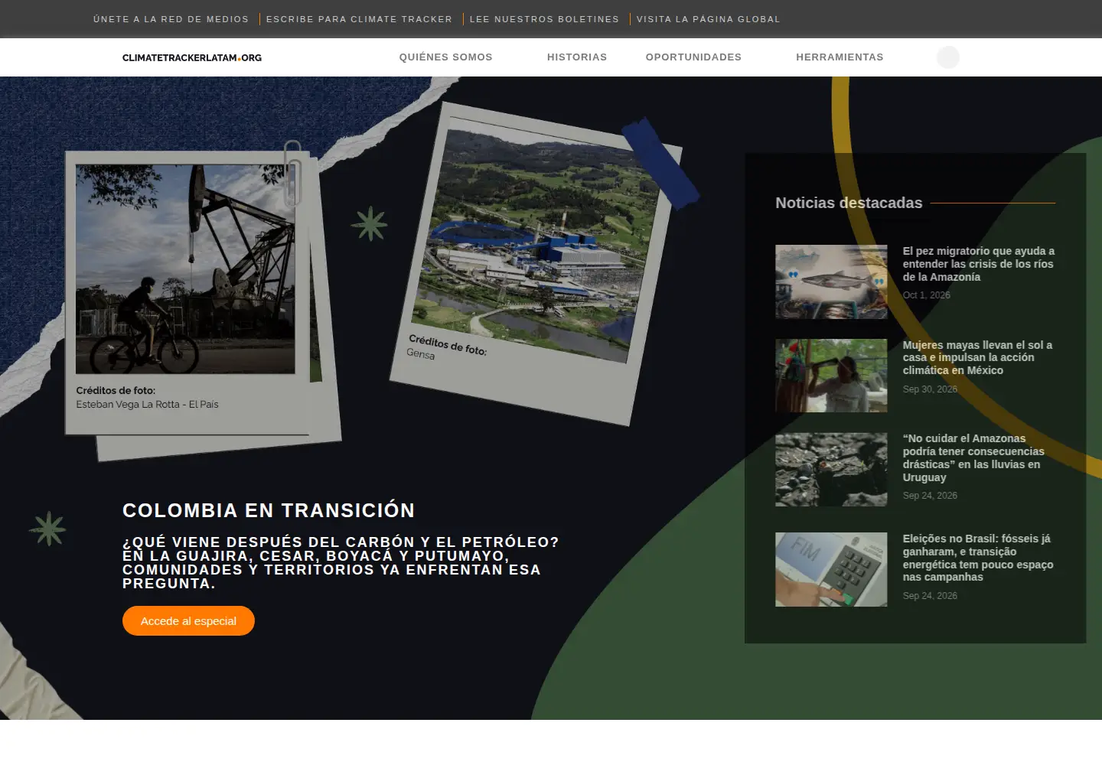1102x765 pixels.
Task: Click the 'Noticias destacadas' section title
Action: point(849,203)
